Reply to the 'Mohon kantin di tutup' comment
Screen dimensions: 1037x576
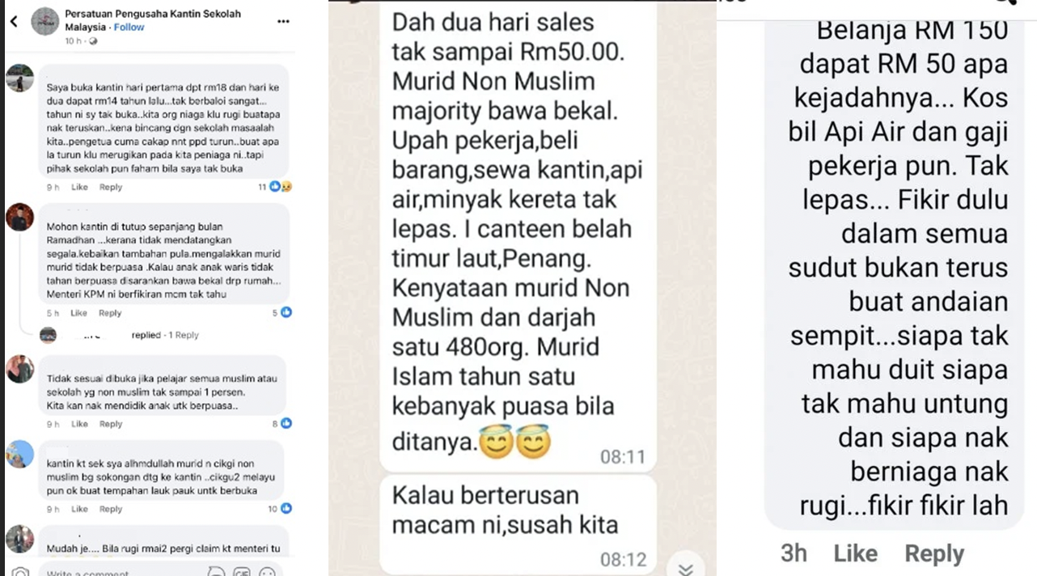[x=110, y=313]
